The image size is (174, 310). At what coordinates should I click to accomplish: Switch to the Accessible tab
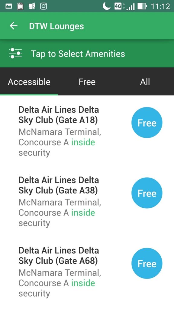coord(29,82)
